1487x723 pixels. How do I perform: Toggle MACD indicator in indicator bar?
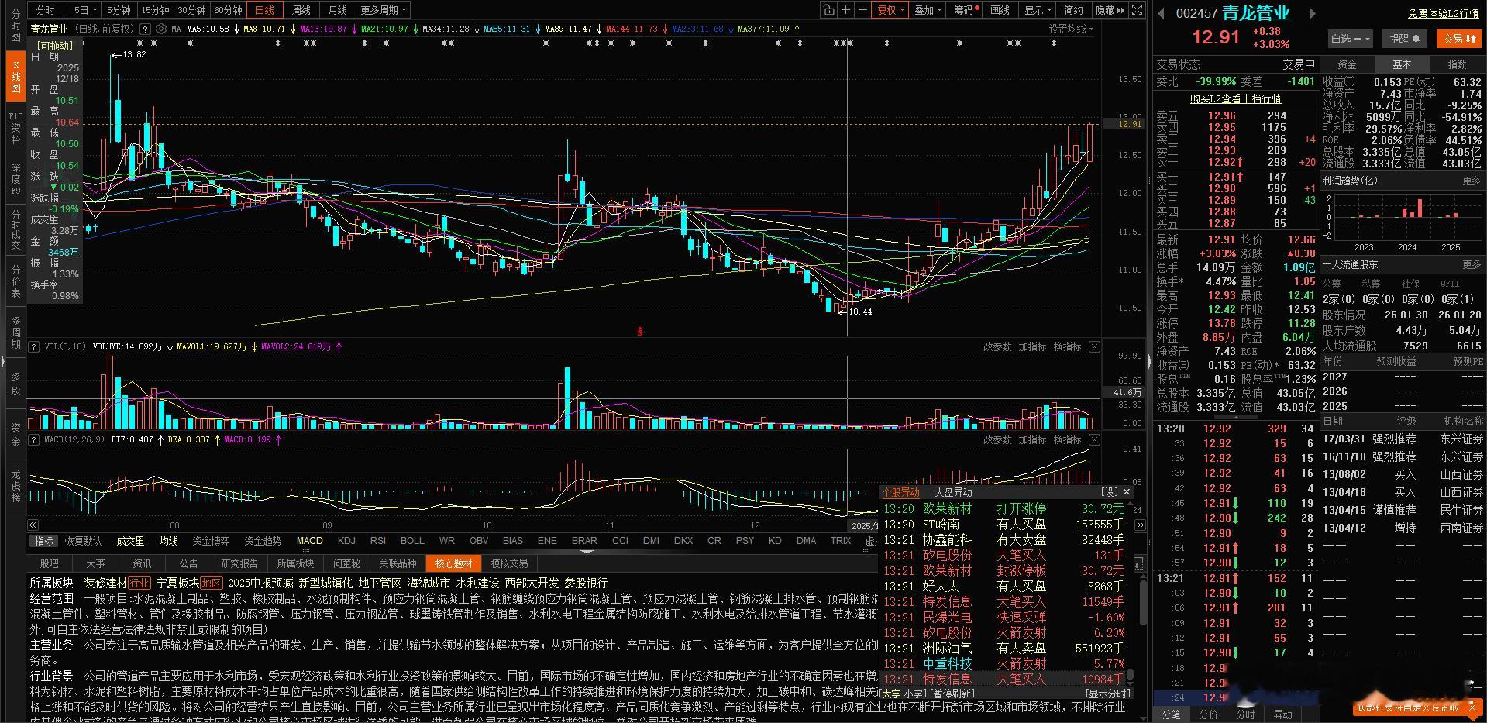tap(309, 541)
